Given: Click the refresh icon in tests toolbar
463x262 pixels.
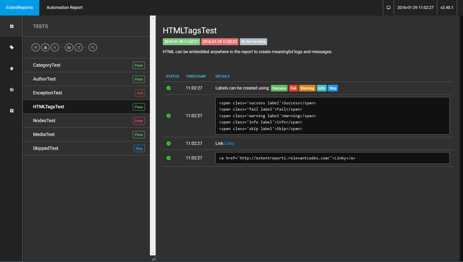Looking at the screenshot, I should 78,48.
